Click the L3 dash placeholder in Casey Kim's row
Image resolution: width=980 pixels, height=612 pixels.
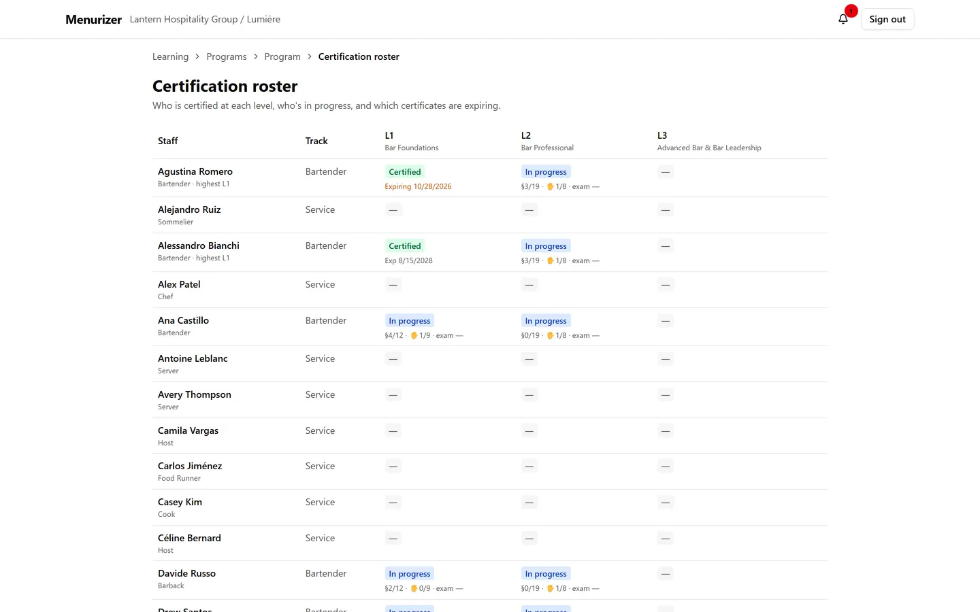pos(666,503)
